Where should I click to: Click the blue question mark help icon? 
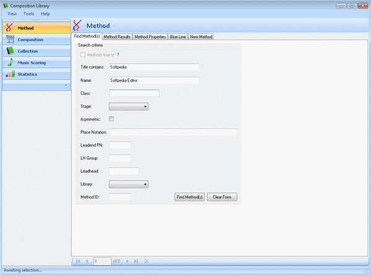(118, 55)
